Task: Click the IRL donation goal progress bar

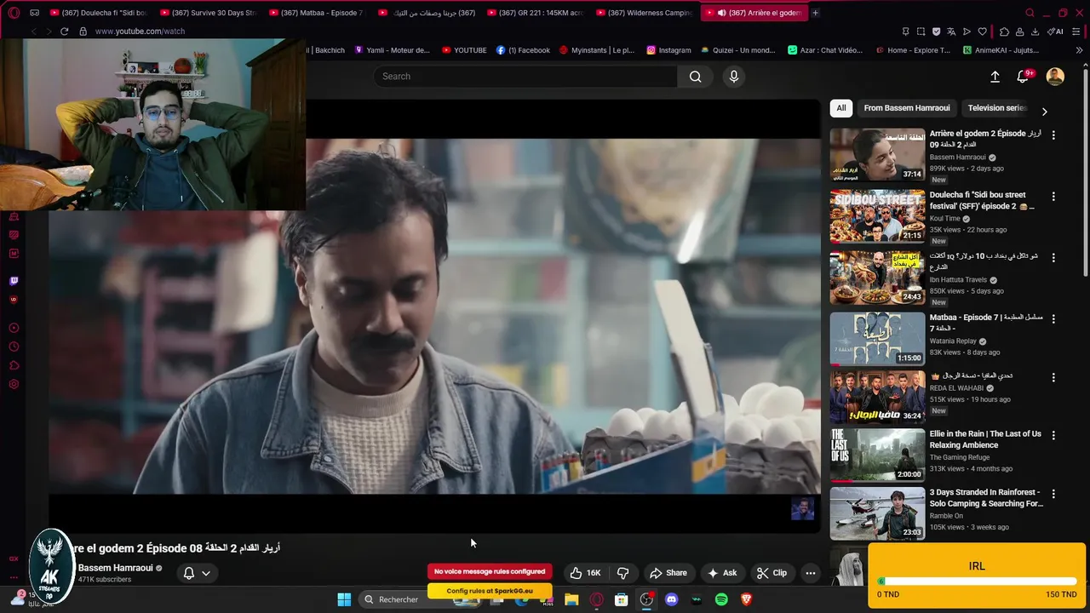Action: (977, 581)
